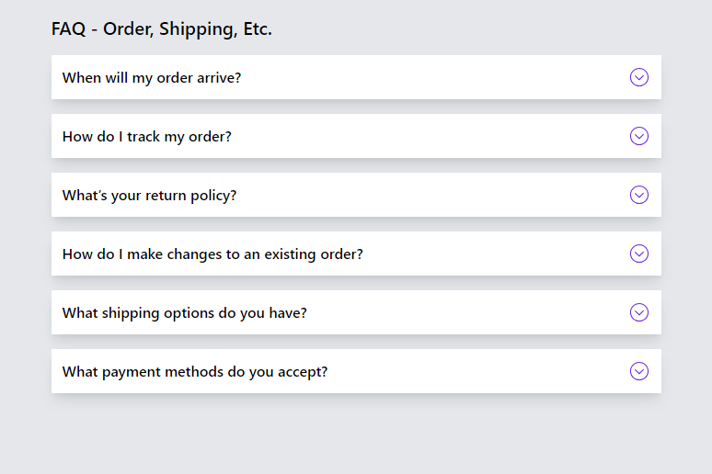The image size is (712, 474).
Task: Click chevron icon for existing order changes question
Action: [639, 254]
